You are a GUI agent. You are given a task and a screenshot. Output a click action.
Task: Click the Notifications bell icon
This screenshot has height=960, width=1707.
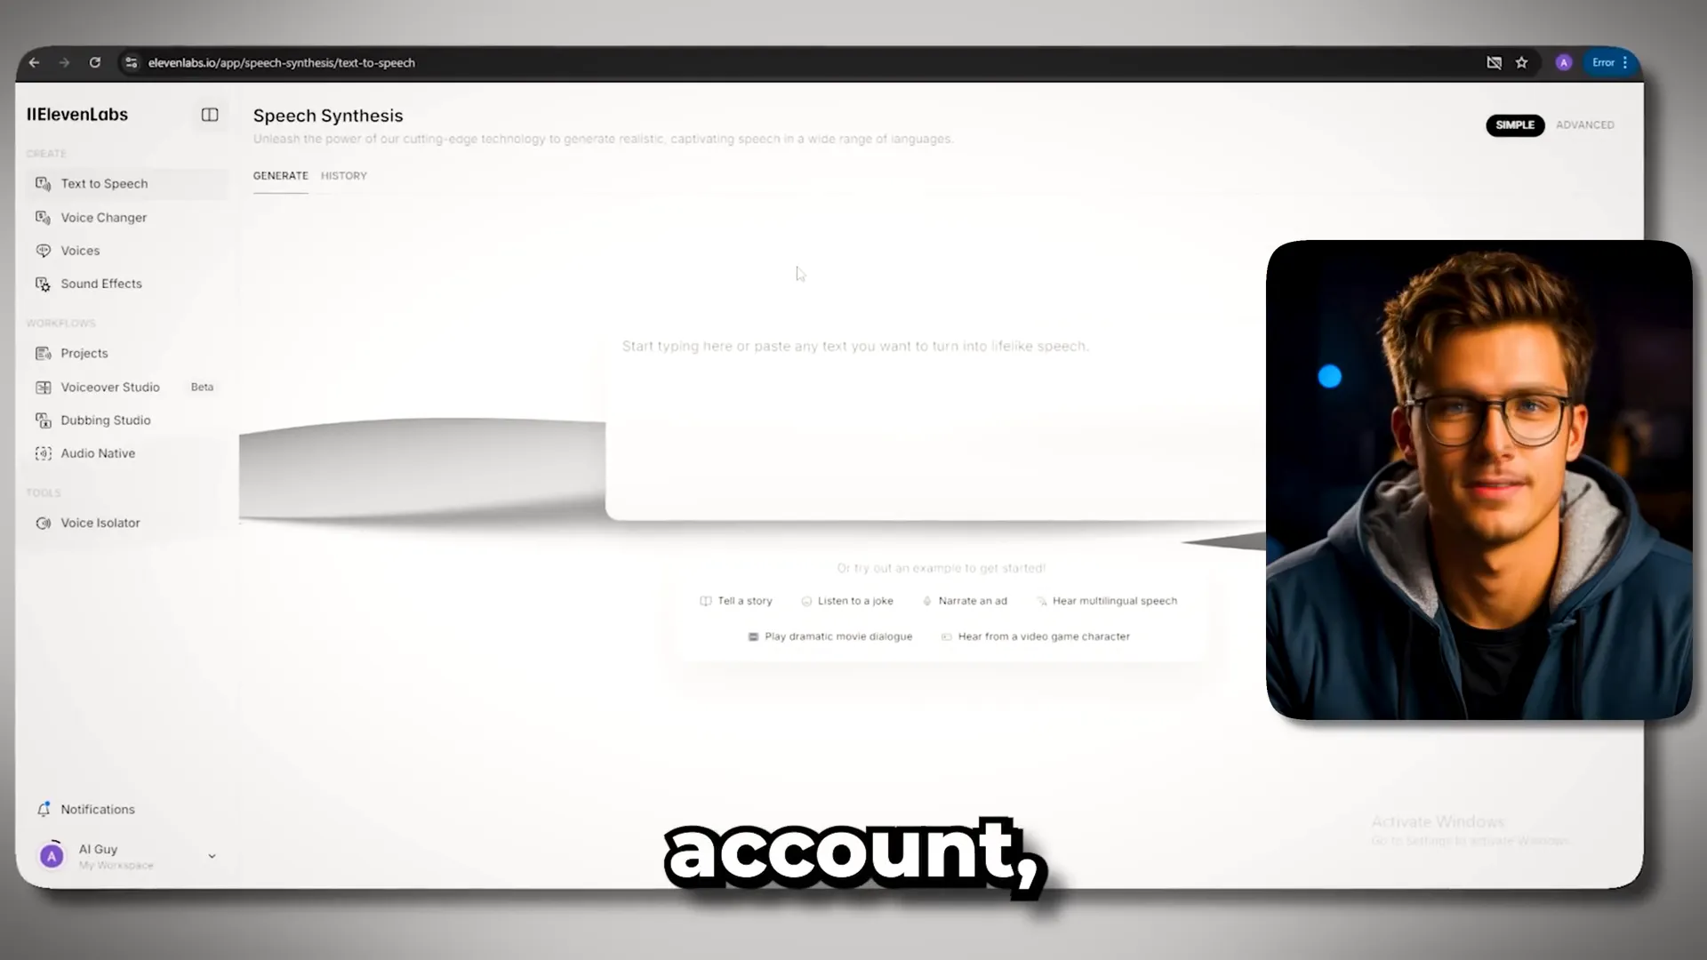coord(44,809)
